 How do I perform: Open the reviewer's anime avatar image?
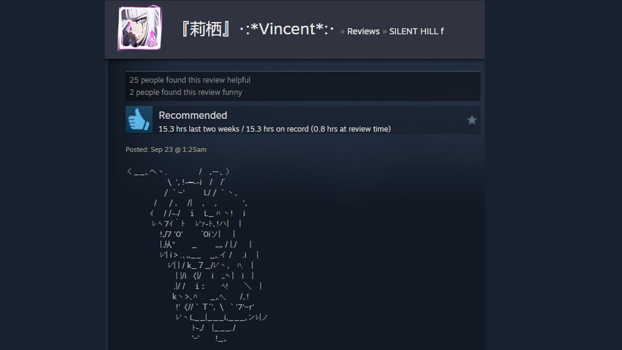point(139,28)
